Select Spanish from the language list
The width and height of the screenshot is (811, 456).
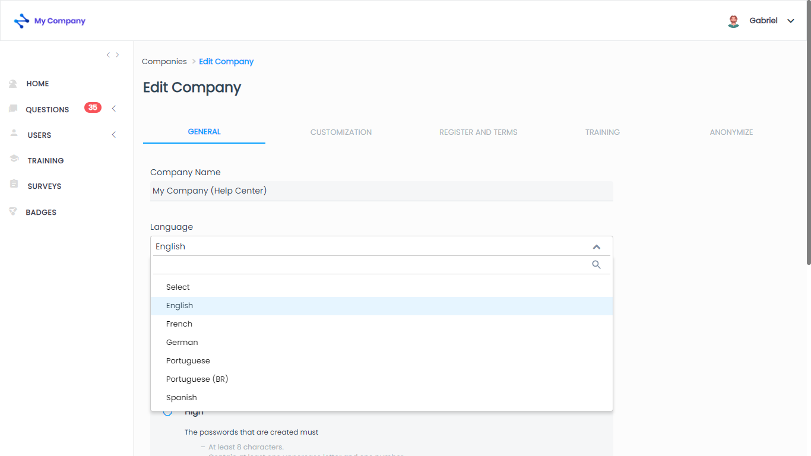pos(382,398)
